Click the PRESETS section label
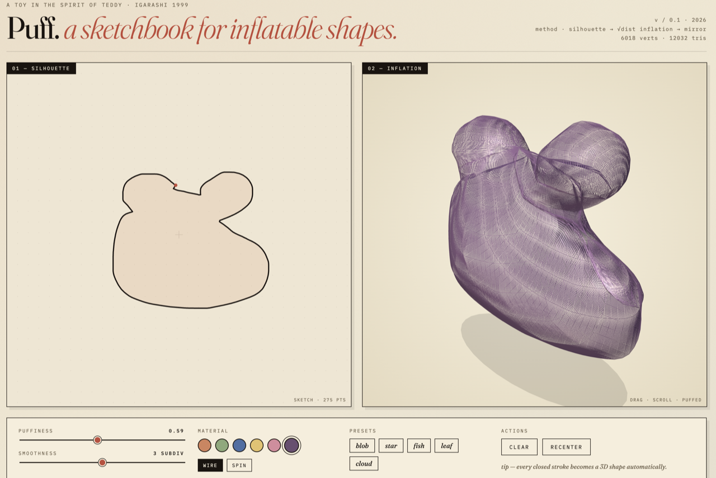The height and width of the screenshot is (478, 716). point(363,431)
